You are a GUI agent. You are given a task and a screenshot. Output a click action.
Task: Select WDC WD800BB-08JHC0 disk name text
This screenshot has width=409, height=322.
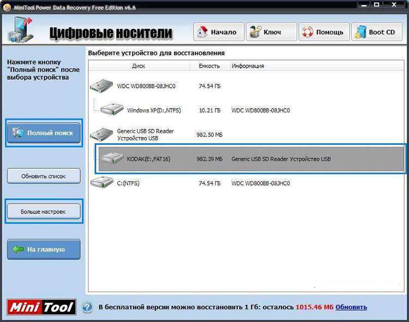(x=146, y=86)
